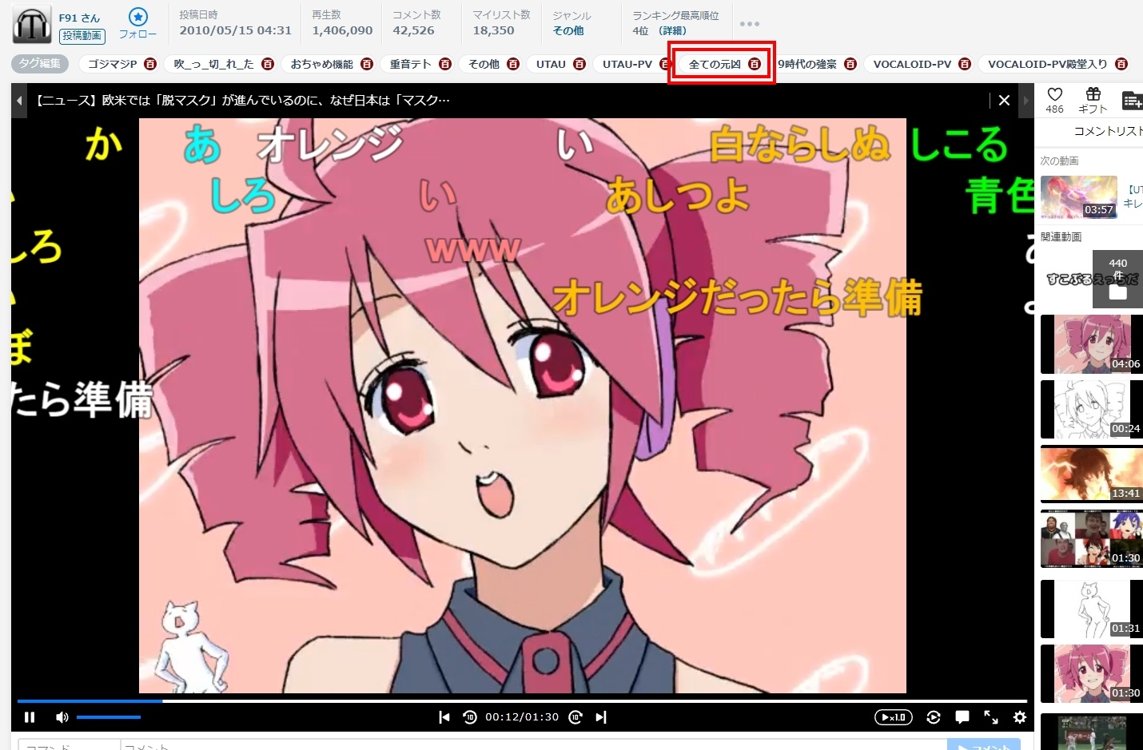The image size is (1143, 750).
Task: Open playback speed x1.0 selector
Action: click(894, 717)
